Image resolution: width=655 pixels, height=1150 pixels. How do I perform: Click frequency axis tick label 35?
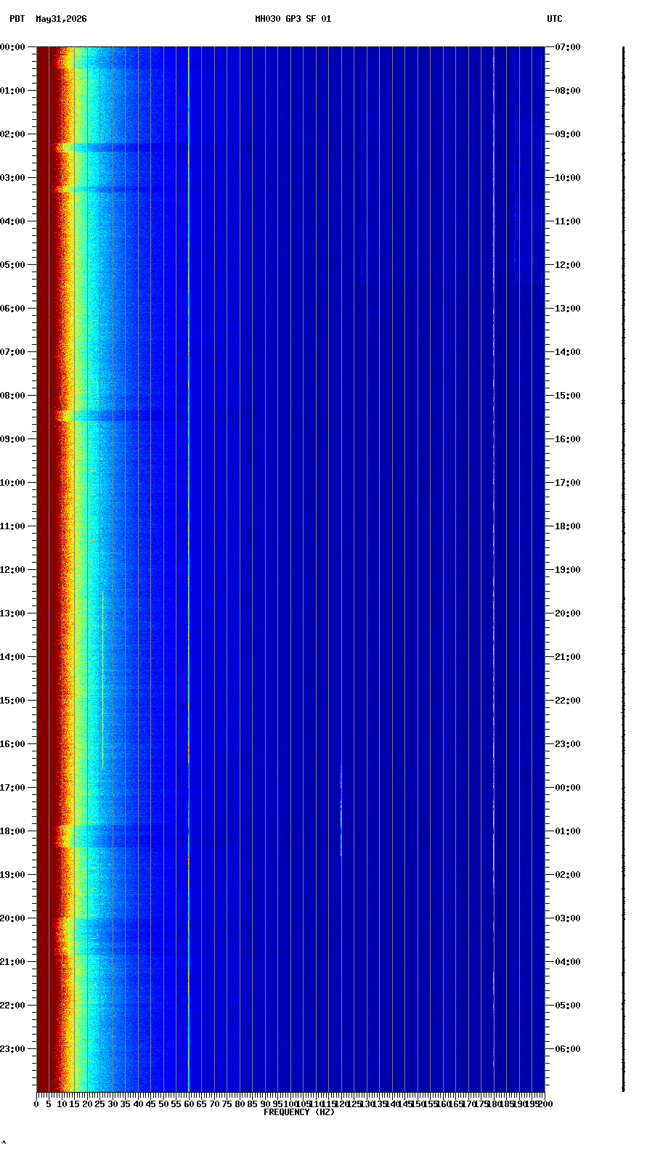tap(125, 1104)
